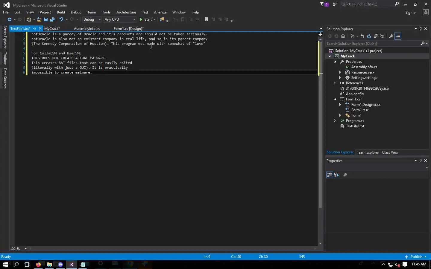Viewport: 431px width, 269px height.
Task: Open the Architecture menu
Action: coord(126,12)
